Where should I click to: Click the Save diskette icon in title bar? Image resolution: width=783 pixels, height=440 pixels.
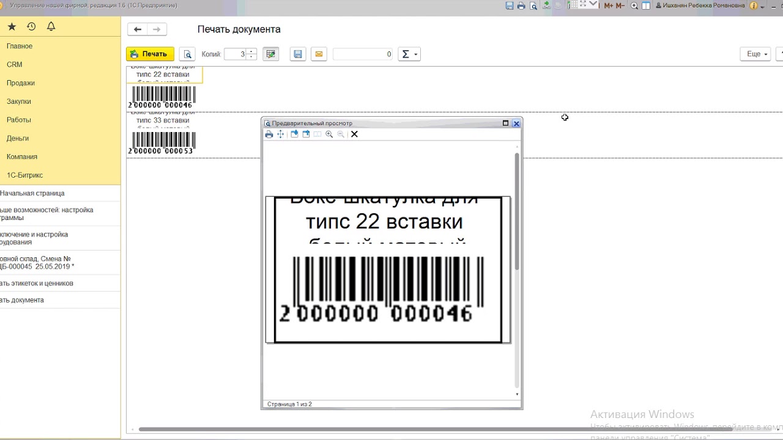tap(510, 5)
